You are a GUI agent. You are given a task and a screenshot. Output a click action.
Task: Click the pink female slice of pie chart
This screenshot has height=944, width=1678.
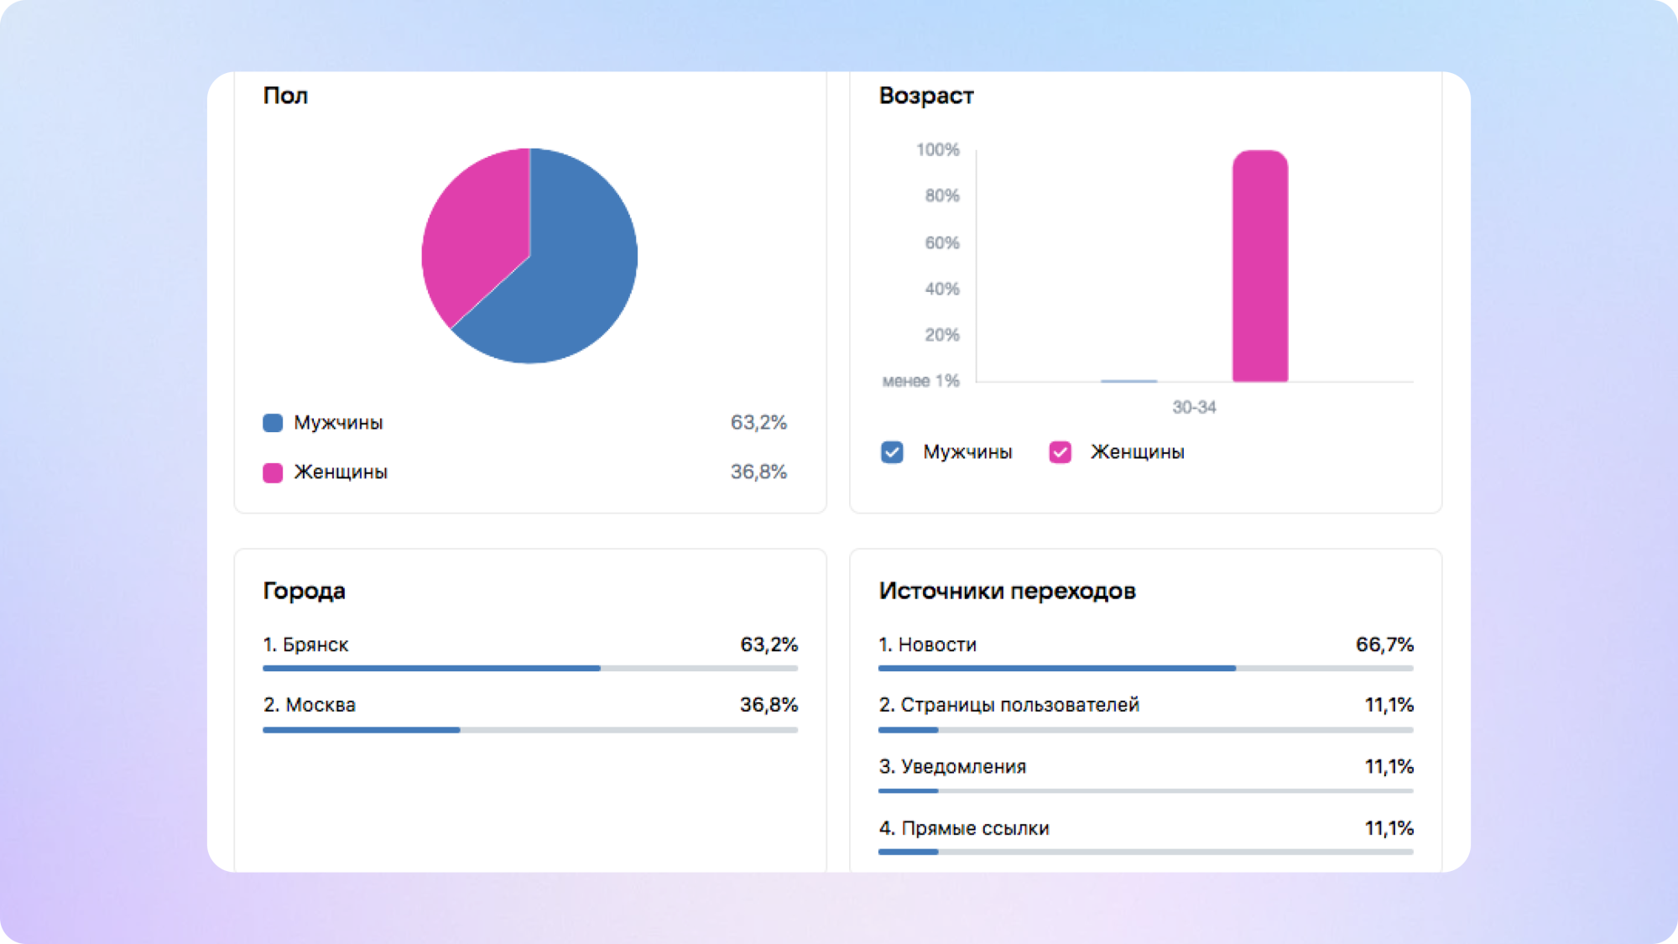478,235
